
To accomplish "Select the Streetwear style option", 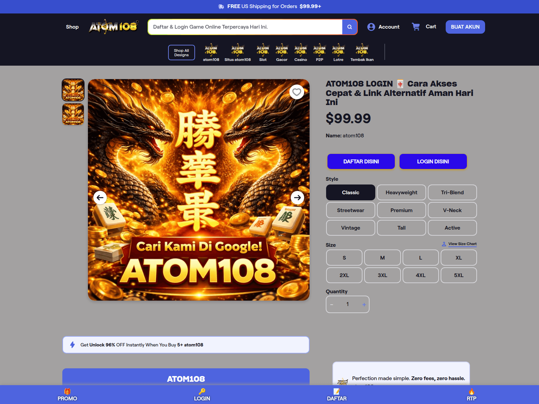I will pos(351,210).
